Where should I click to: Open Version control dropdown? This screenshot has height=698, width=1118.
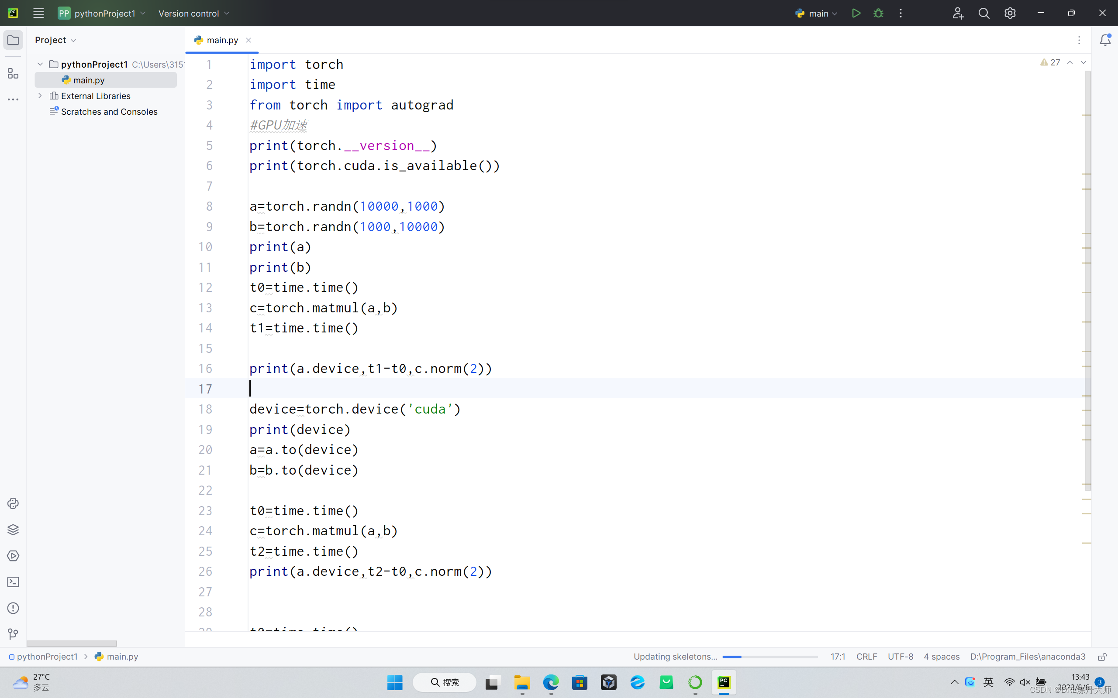point(193,14)
